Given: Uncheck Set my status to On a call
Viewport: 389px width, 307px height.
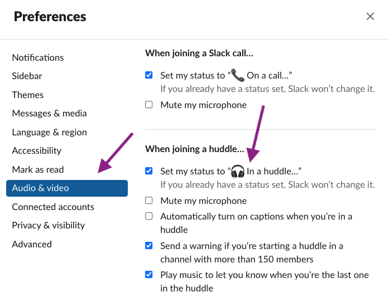Looking at the screenshot, I should coord(149,75).
